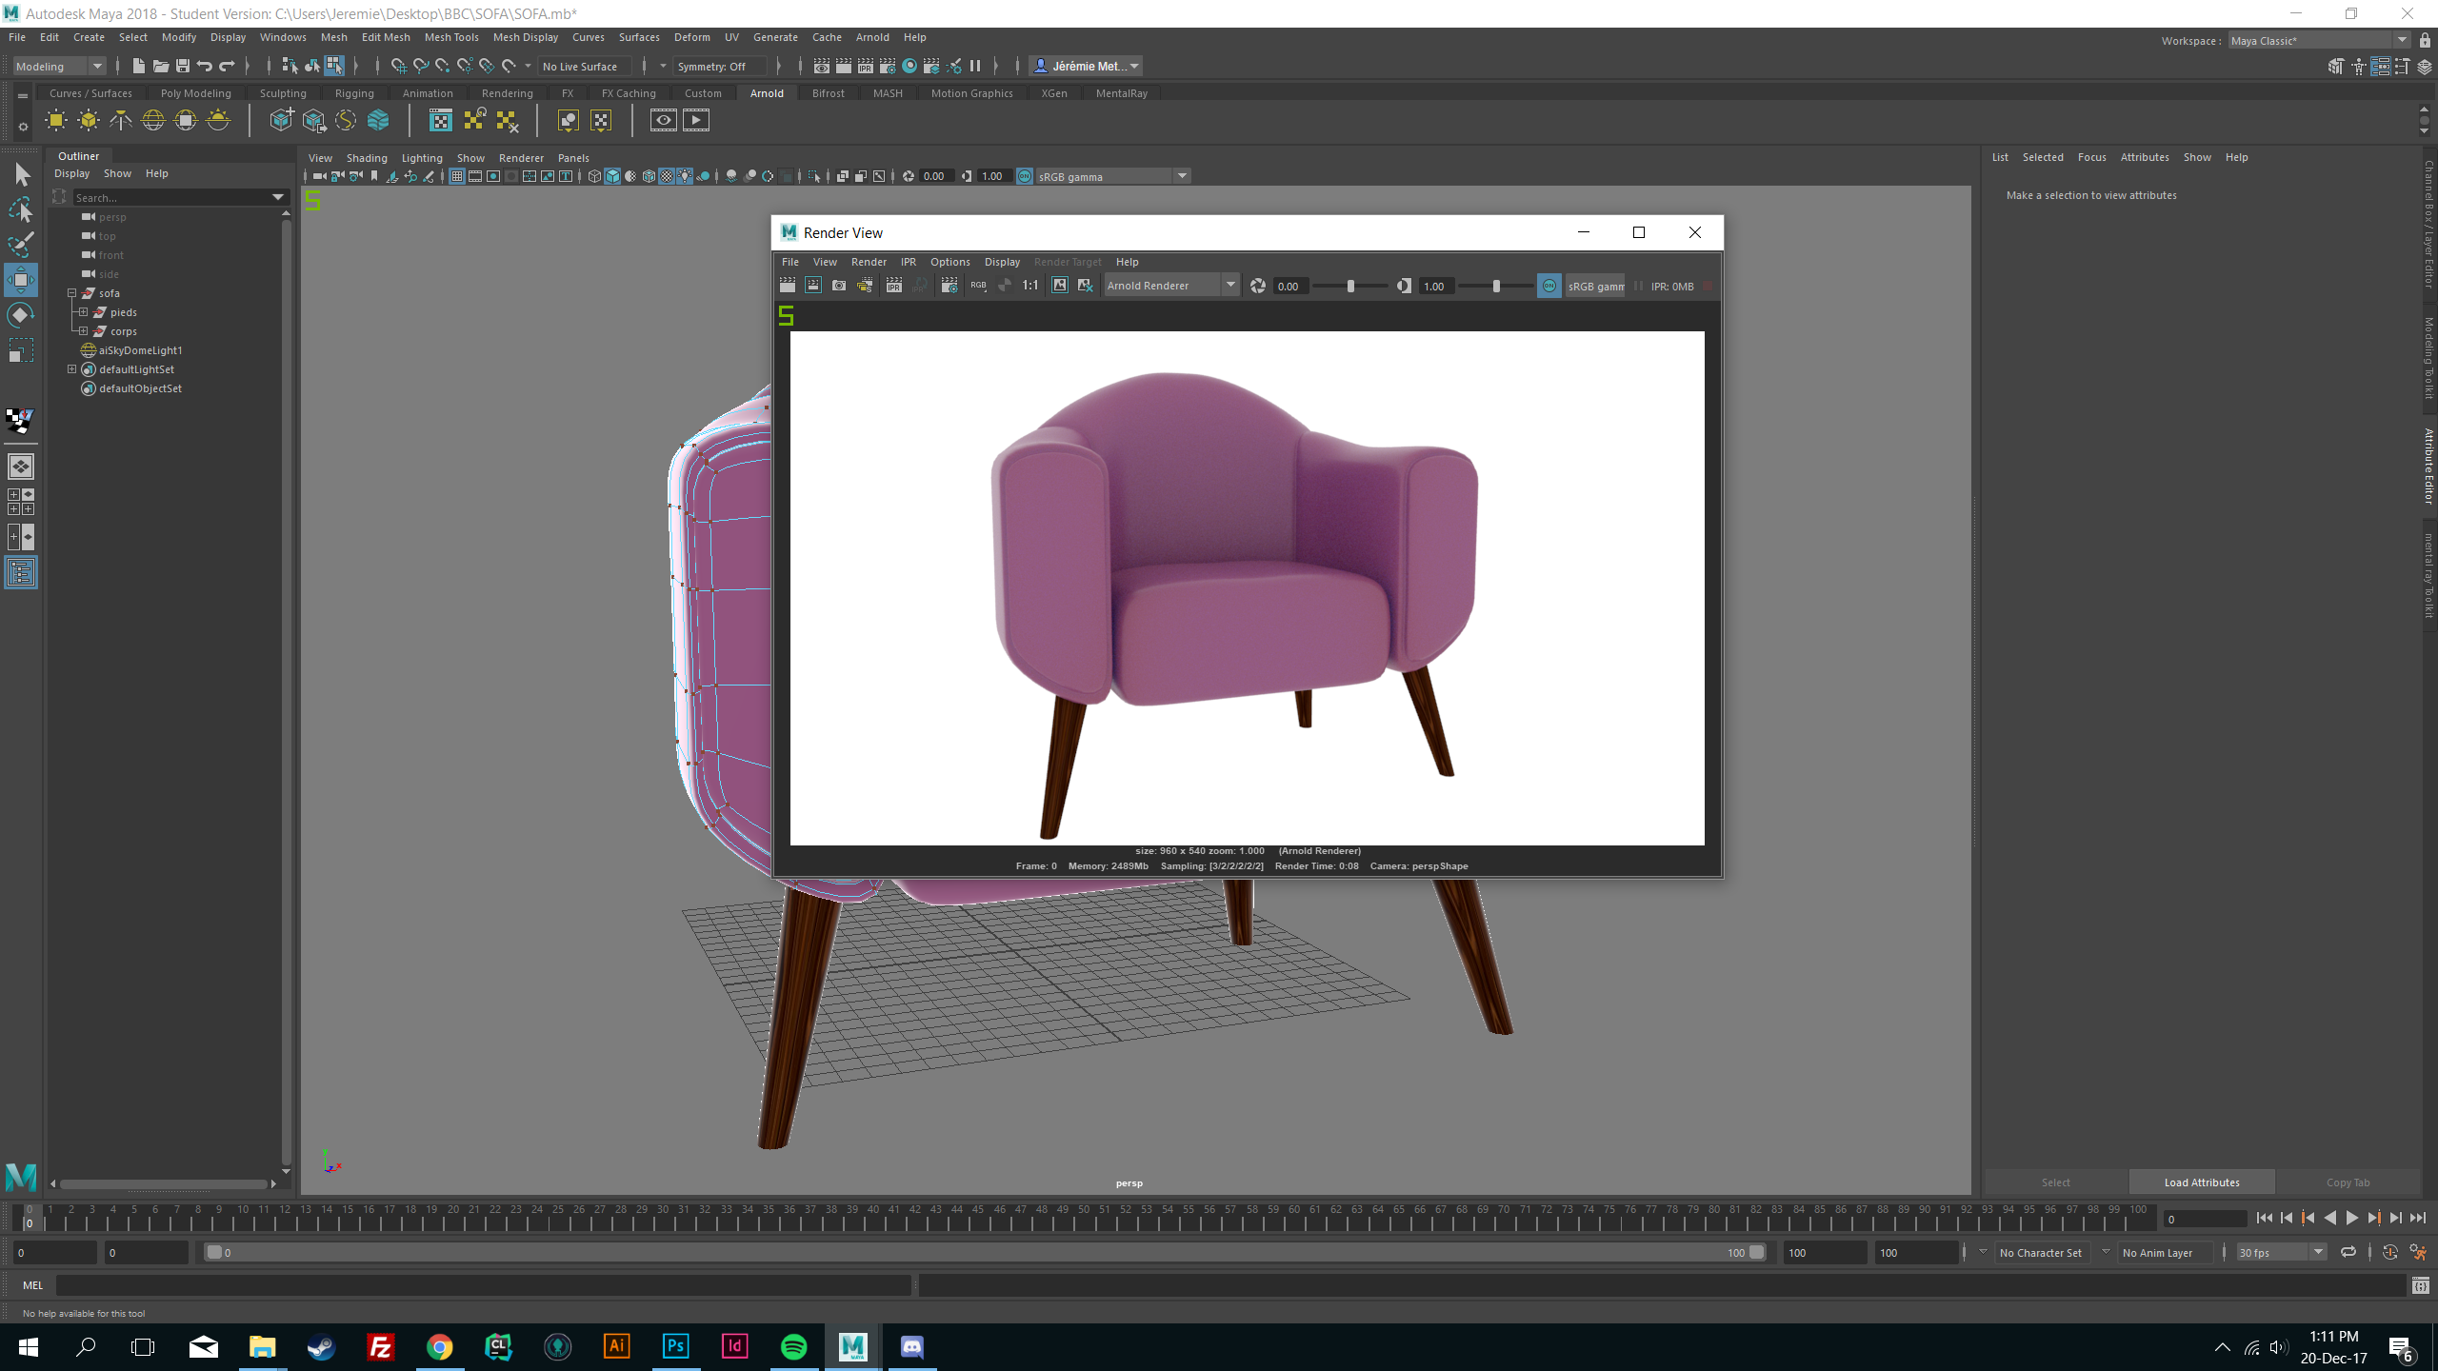Image resolution: width=2438 pixels, height=1371 pixels.
Task: Toggle textured display in viewport toolbar
Action: [x=667, y=176]
